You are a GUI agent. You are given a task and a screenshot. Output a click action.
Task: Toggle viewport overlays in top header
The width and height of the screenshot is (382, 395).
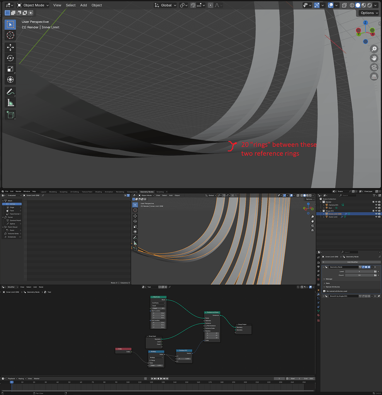(331, 5)
